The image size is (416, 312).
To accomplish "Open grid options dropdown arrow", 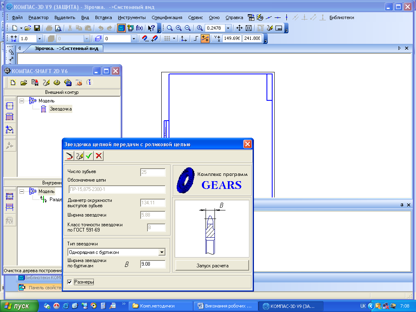I will (x=174, y=39).
